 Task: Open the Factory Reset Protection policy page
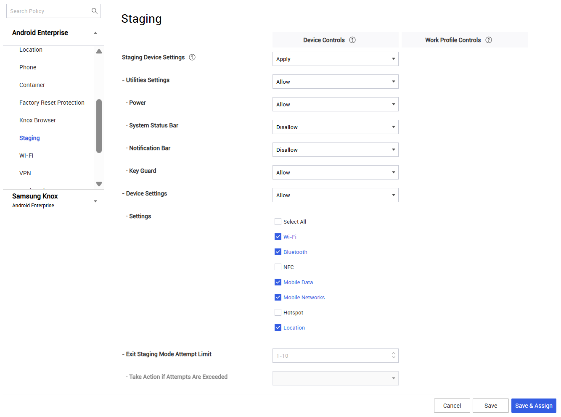click(x=52, y=102)
